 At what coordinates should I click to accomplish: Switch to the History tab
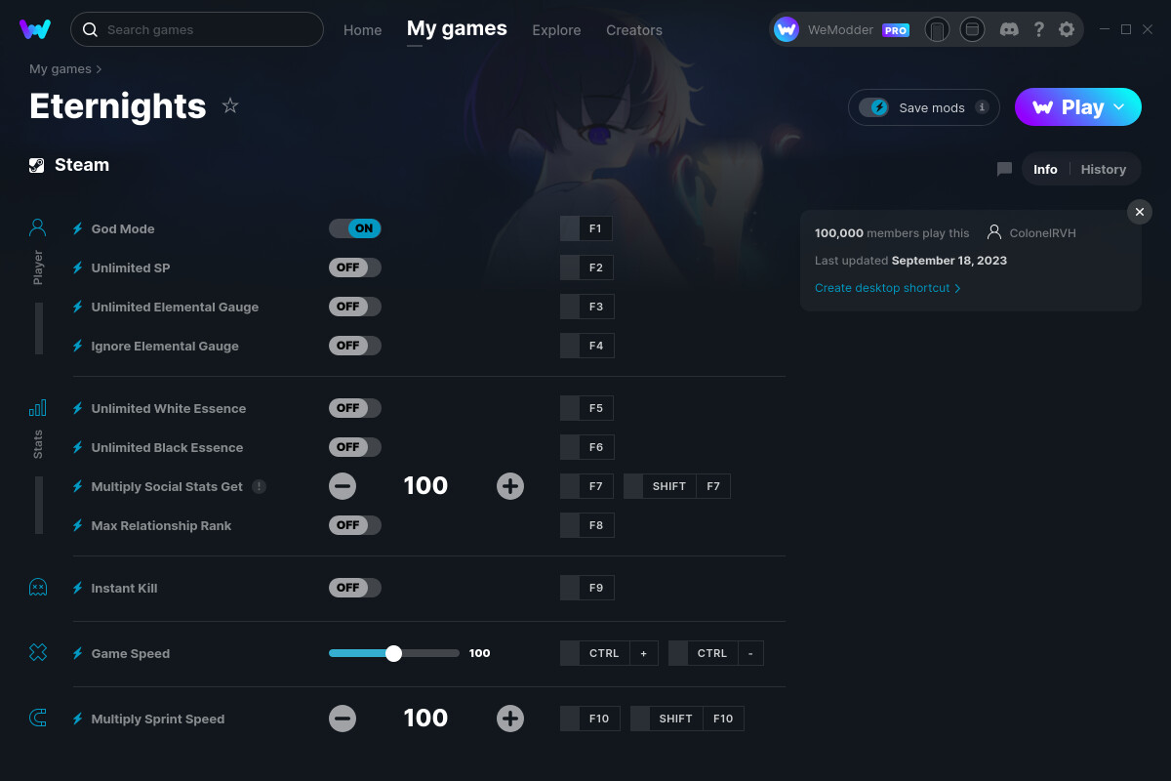coord(1104,169)
